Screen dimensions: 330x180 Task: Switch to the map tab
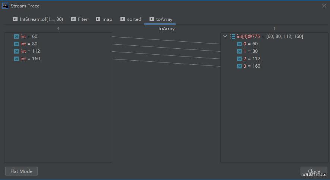pyautogui.click(x=104, y=19)
